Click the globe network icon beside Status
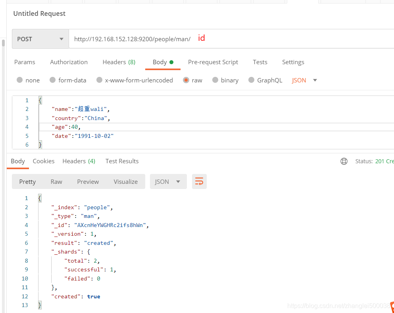Viewport: 394px width, 313px height. [344, 161]
